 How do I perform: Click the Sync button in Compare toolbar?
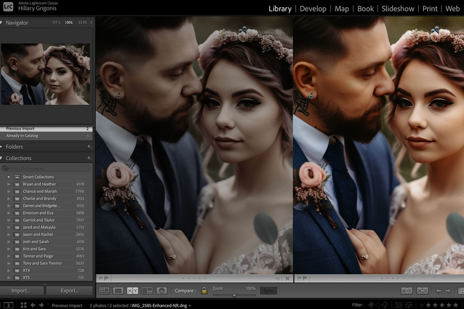click(x=268, y=291)
